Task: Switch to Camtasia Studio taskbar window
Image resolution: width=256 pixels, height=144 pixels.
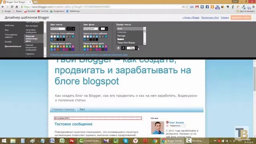Action: 89,141
